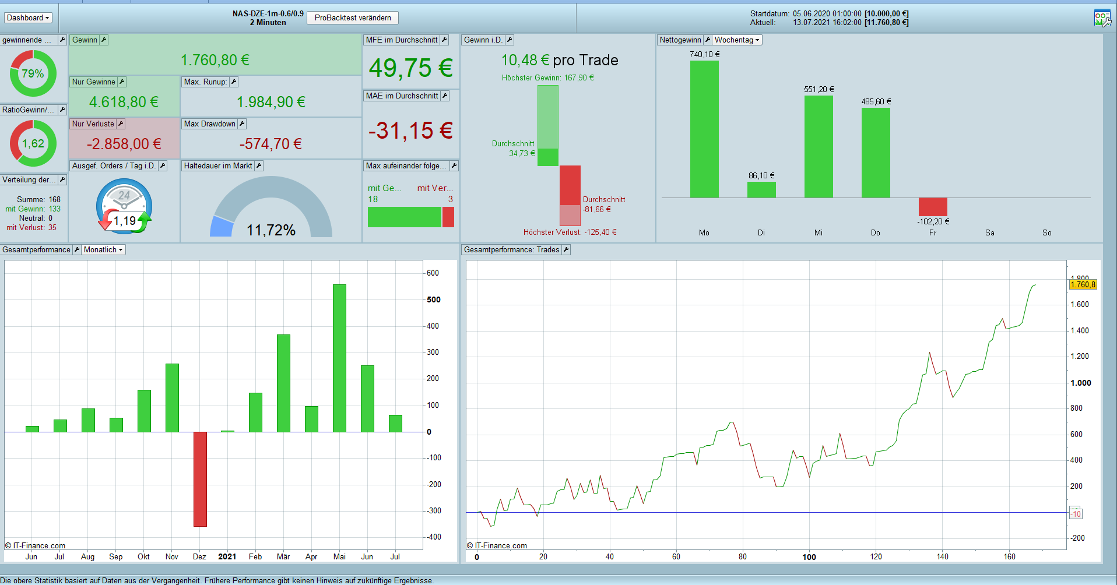This screenshot has height=585, width=1117.
Task: Open the detailed report icon at top right
Action: (1102, 18)
